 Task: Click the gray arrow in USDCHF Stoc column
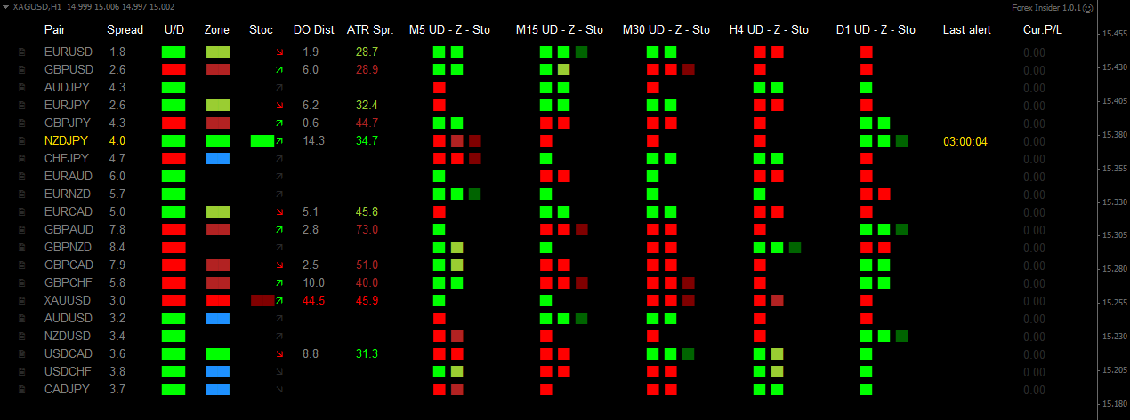tap(279, 372)
